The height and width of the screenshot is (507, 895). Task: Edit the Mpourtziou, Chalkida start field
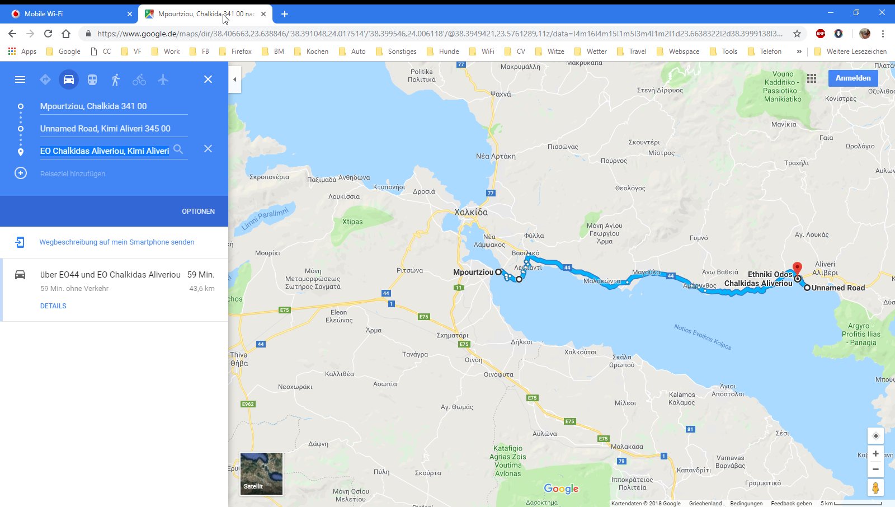point(114,106)
